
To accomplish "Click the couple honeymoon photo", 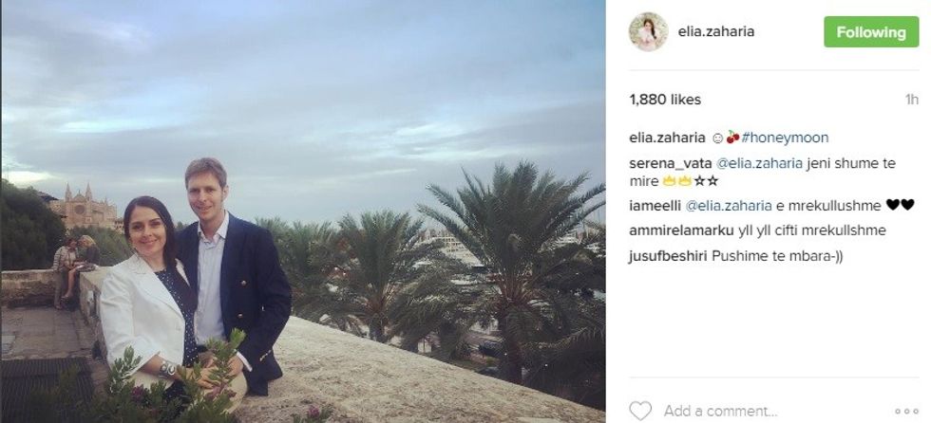I will [303, 211].
